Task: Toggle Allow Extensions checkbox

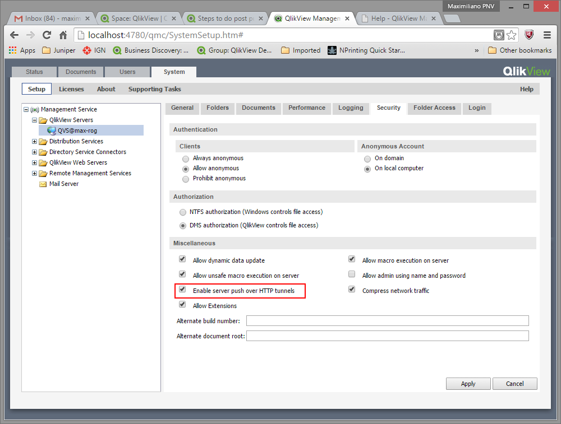Action: (x=182, y=304)
